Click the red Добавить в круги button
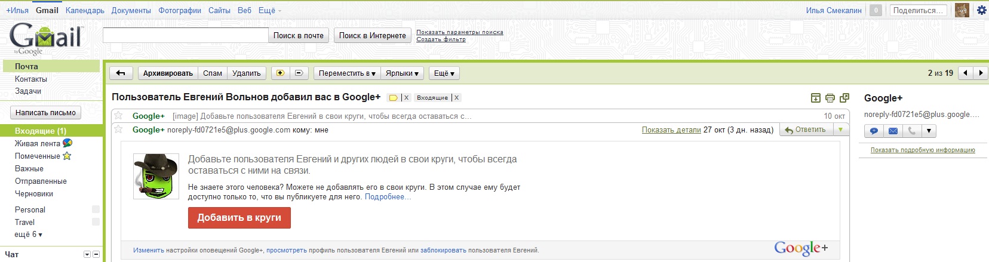This screenshot has height=262, width=989. coord(239,218)
